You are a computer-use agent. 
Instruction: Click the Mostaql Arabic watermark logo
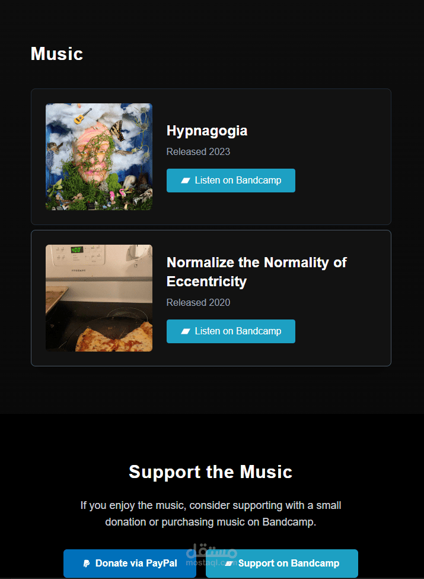(212, 550)
